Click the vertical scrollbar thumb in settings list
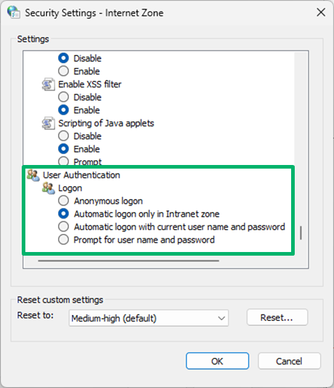The width and height of the screenshot is (334, 388). pos(301,233)
